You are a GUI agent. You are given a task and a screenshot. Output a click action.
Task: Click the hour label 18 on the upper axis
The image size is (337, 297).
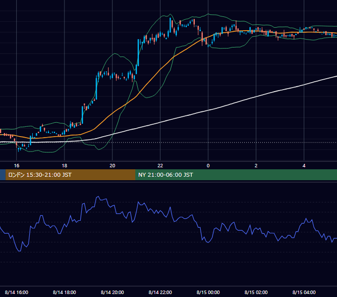(x=64, y=166)
